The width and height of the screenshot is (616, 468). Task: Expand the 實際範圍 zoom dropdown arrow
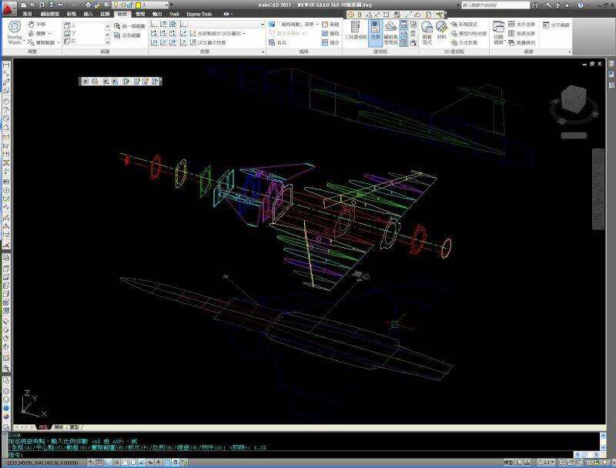[x=59, y=43]
